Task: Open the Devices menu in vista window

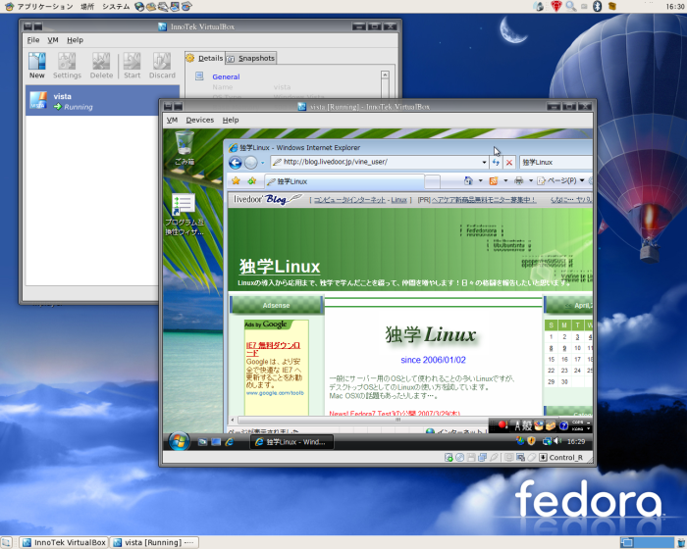Action: click(200, 120)
